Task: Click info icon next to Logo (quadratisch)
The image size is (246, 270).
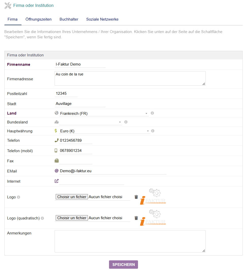Action: coord(42,218)
